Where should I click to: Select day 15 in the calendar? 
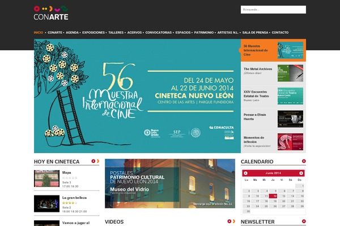coord(300,196)
